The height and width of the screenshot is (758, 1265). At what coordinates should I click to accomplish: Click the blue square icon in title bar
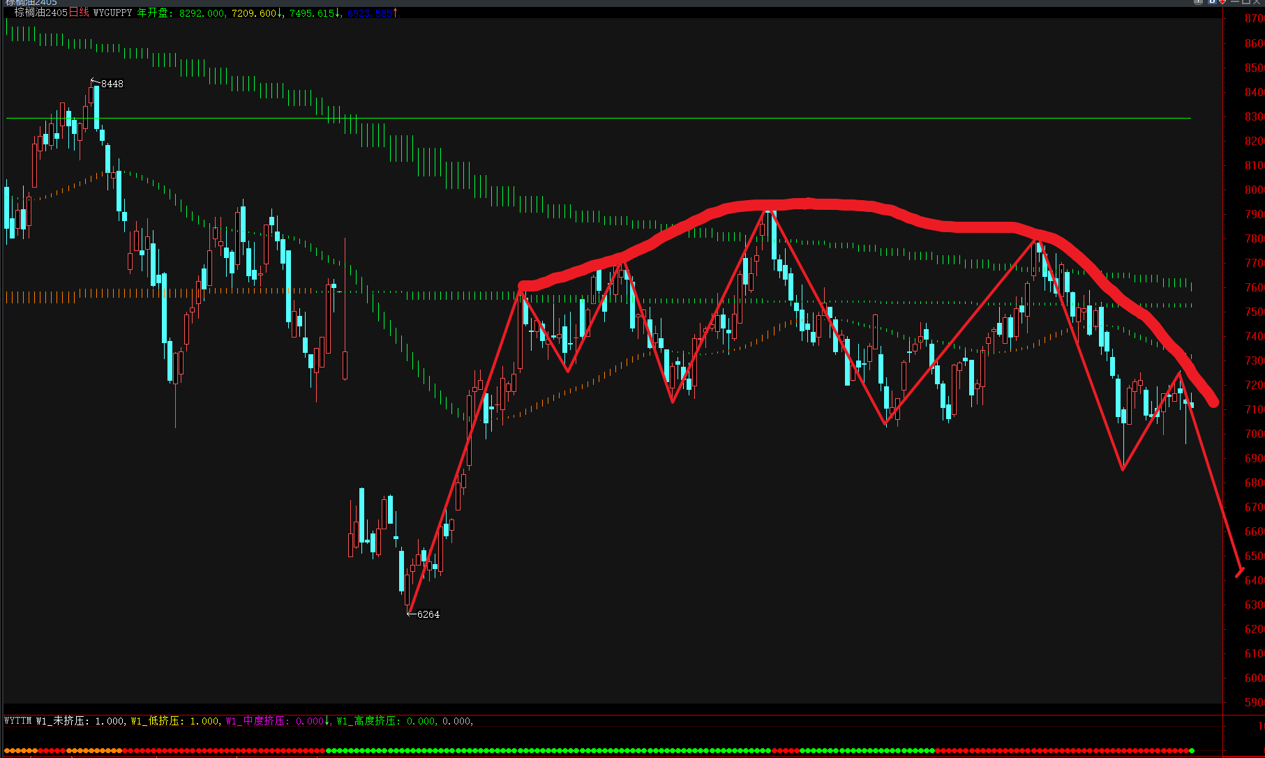pos(1212,2)
